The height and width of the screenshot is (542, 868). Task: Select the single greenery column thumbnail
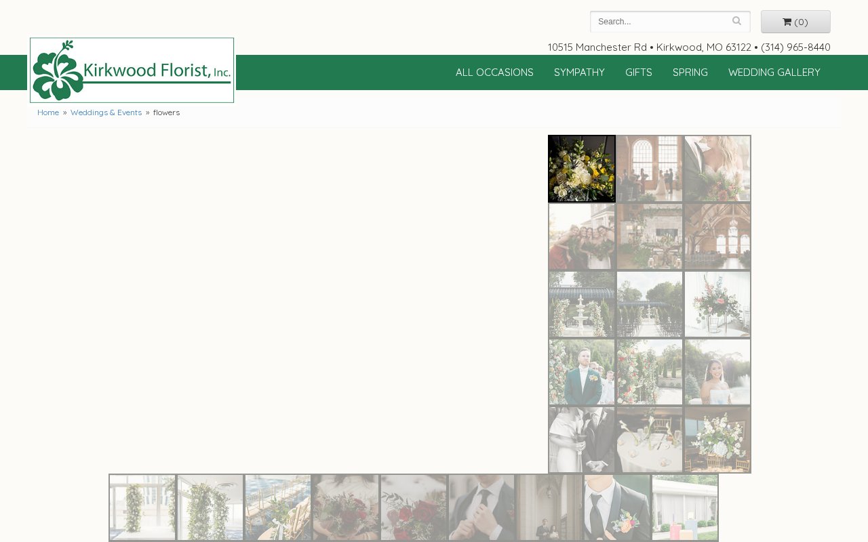pos(142,507)
